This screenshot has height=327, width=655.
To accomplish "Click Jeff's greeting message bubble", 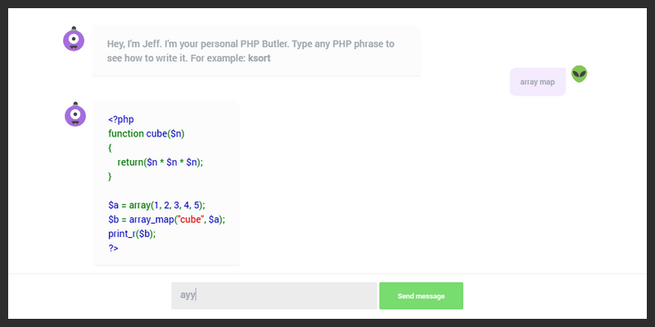I will (256, 51).
